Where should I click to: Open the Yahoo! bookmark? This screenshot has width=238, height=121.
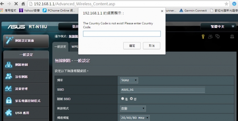[x=29, y=11]
